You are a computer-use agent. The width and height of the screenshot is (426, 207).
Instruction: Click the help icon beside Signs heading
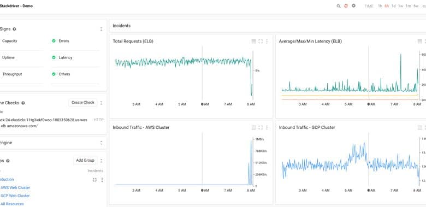pyautogui.click(x=14, y=29)
